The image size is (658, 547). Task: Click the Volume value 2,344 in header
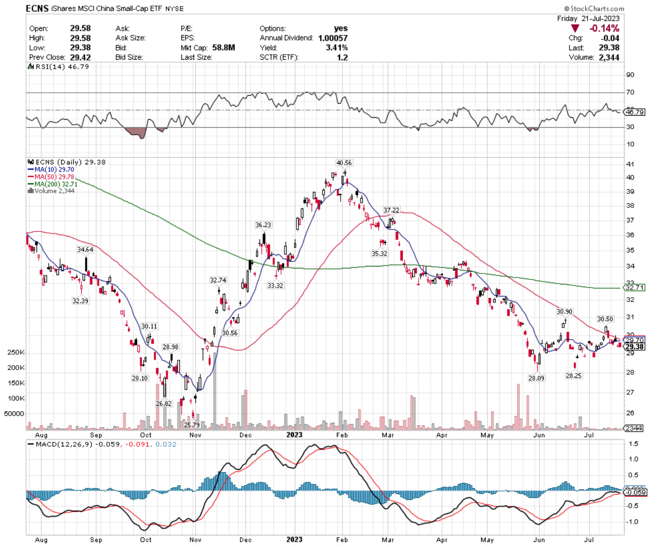(609, 57)
